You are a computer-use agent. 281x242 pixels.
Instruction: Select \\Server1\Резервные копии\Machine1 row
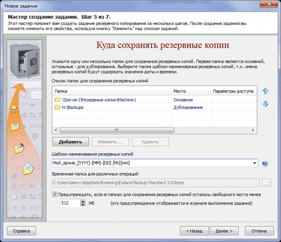[x=154, y=100]
